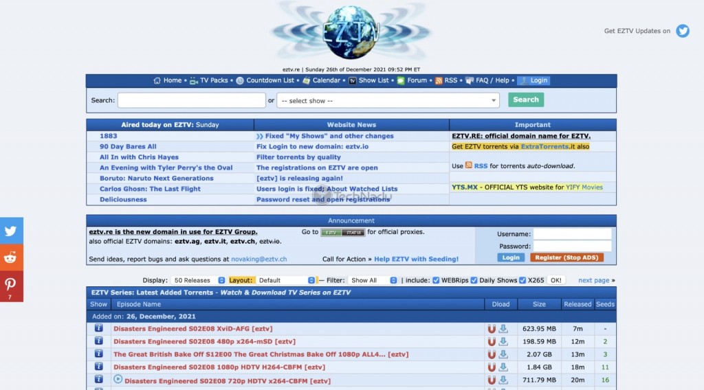This screenshot has width=704, height=390.
Task: Sort by Seeds column header
Action: pos(605,304)
